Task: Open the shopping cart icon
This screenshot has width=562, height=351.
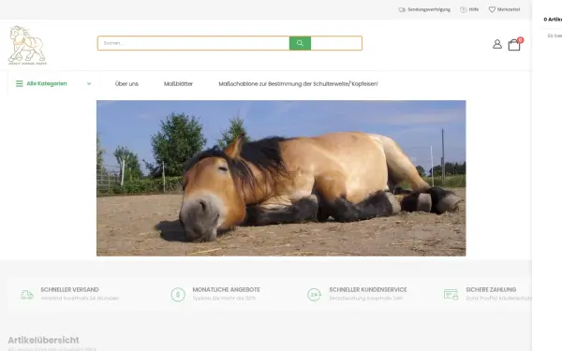Action: click(514, 45)
